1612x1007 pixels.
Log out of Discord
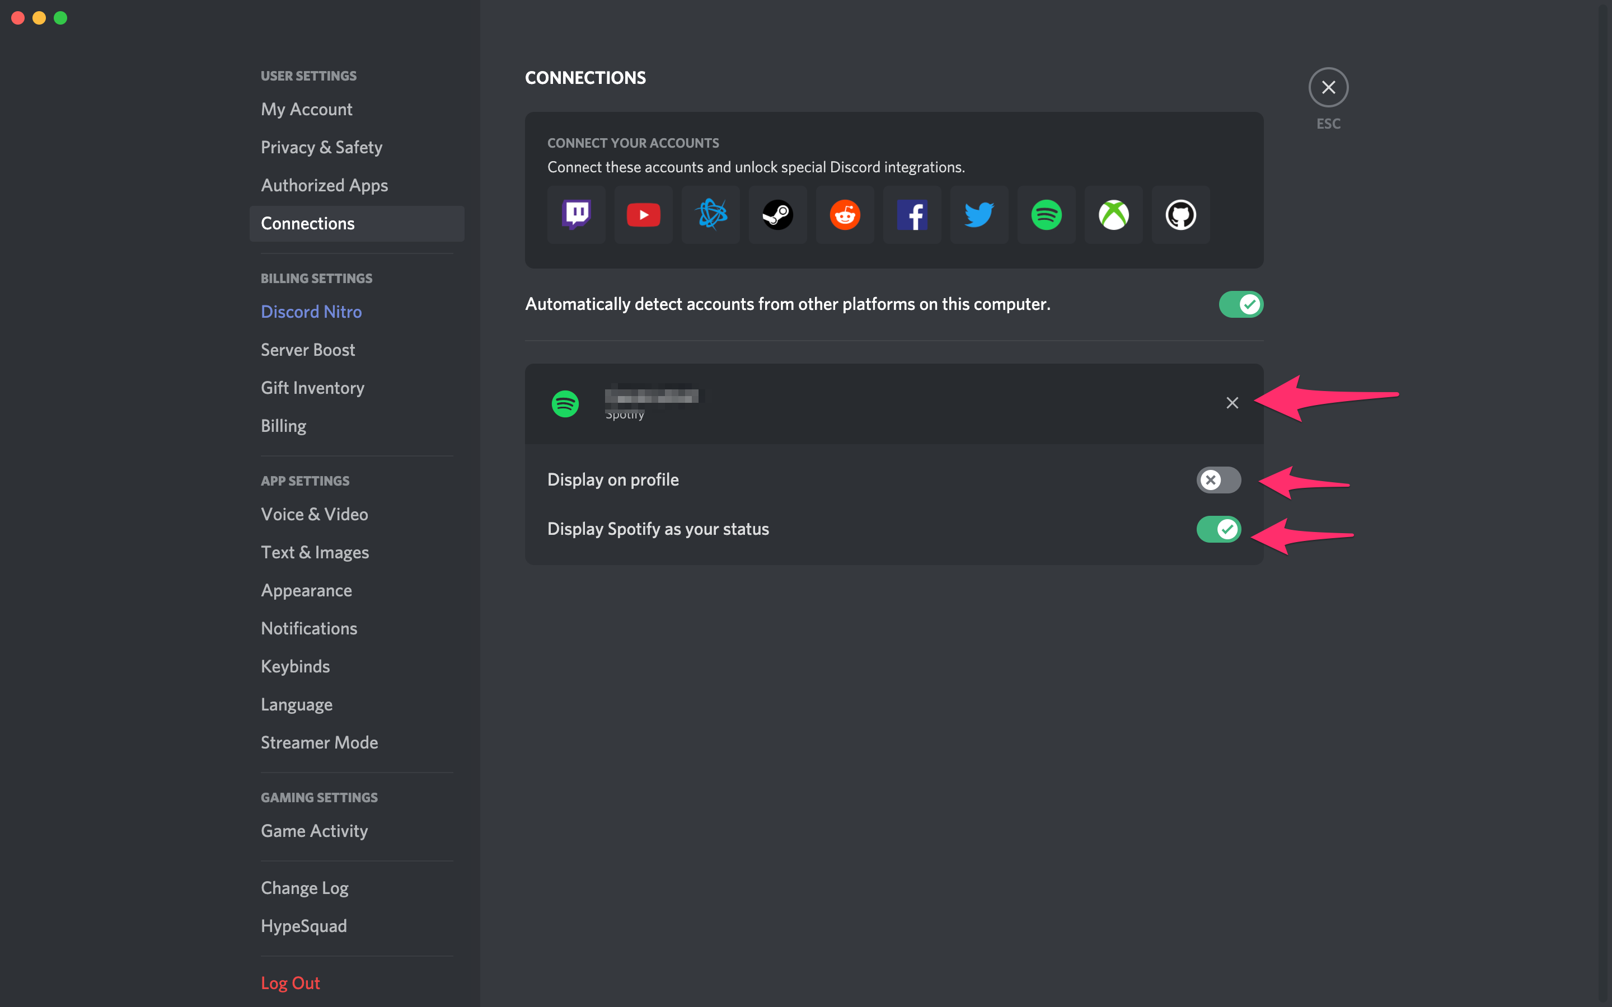(290, 982)
